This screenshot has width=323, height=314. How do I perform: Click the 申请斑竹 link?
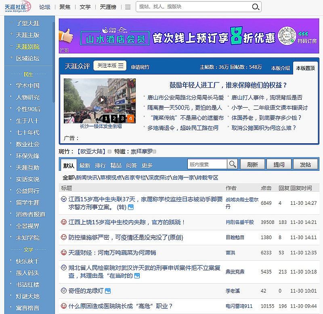pyautogui.click(x=140, y=67)
